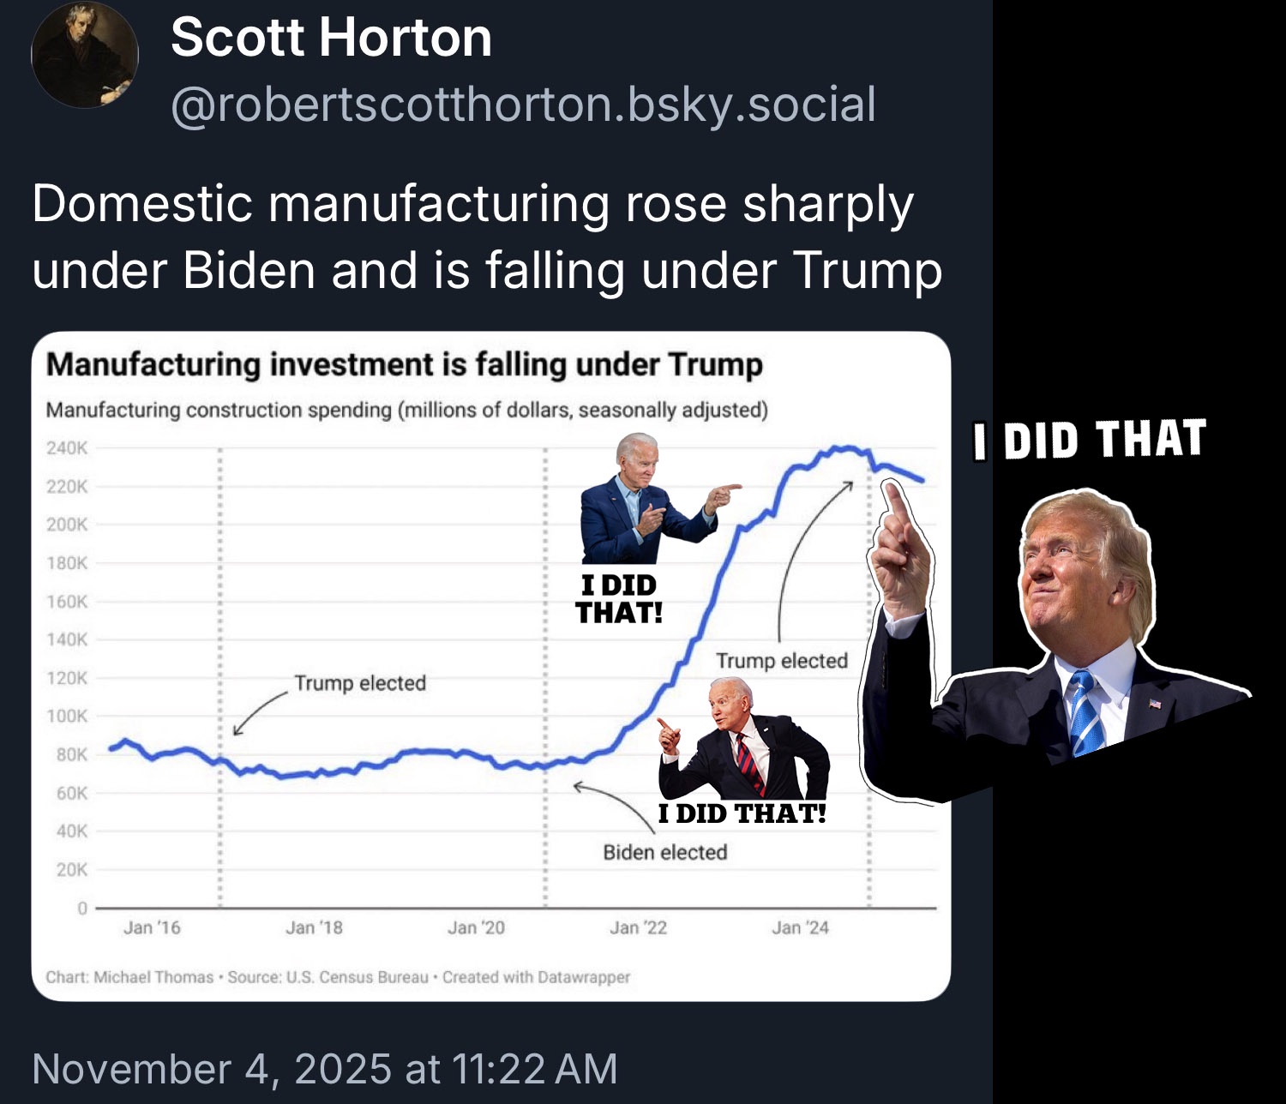Click the white 'I DID THAT' caption on black
This screenshot has width=1286, height=1104.
(1090, 439)
